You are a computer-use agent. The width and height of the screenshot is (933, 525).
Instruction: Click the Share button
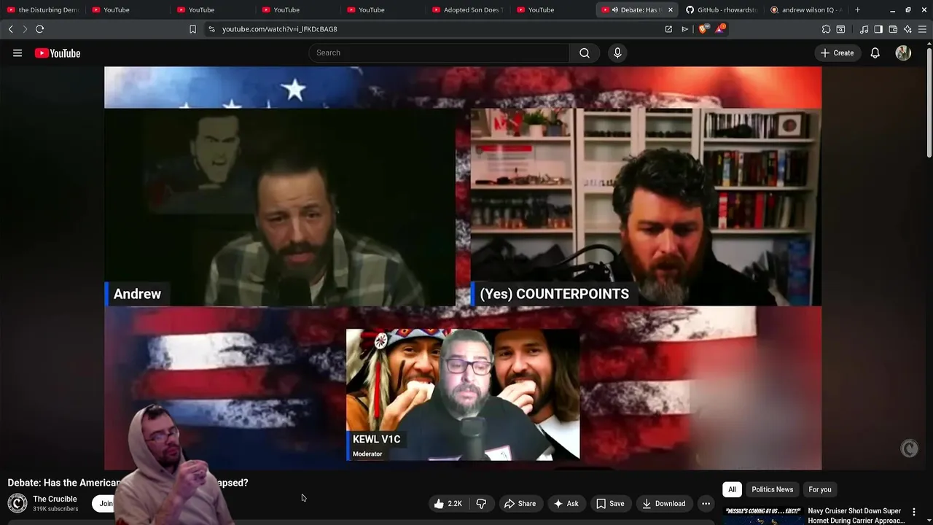pyautogui.click(x=520, y=503)
